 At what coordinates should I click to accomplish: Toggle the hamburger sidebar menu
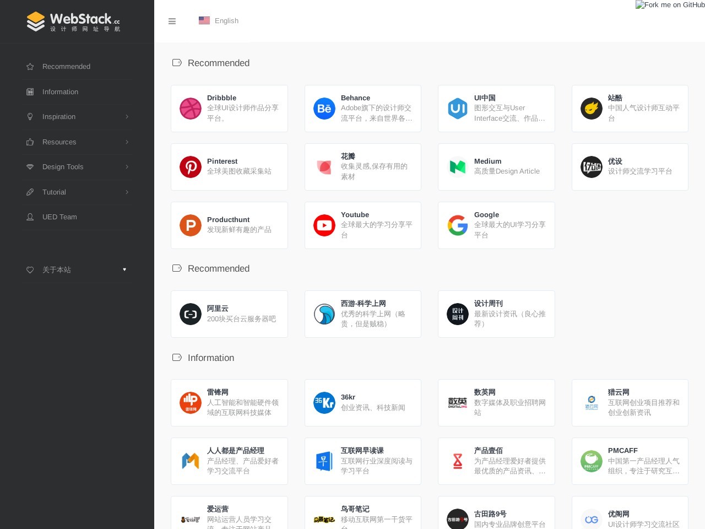(x=172, y=21)
